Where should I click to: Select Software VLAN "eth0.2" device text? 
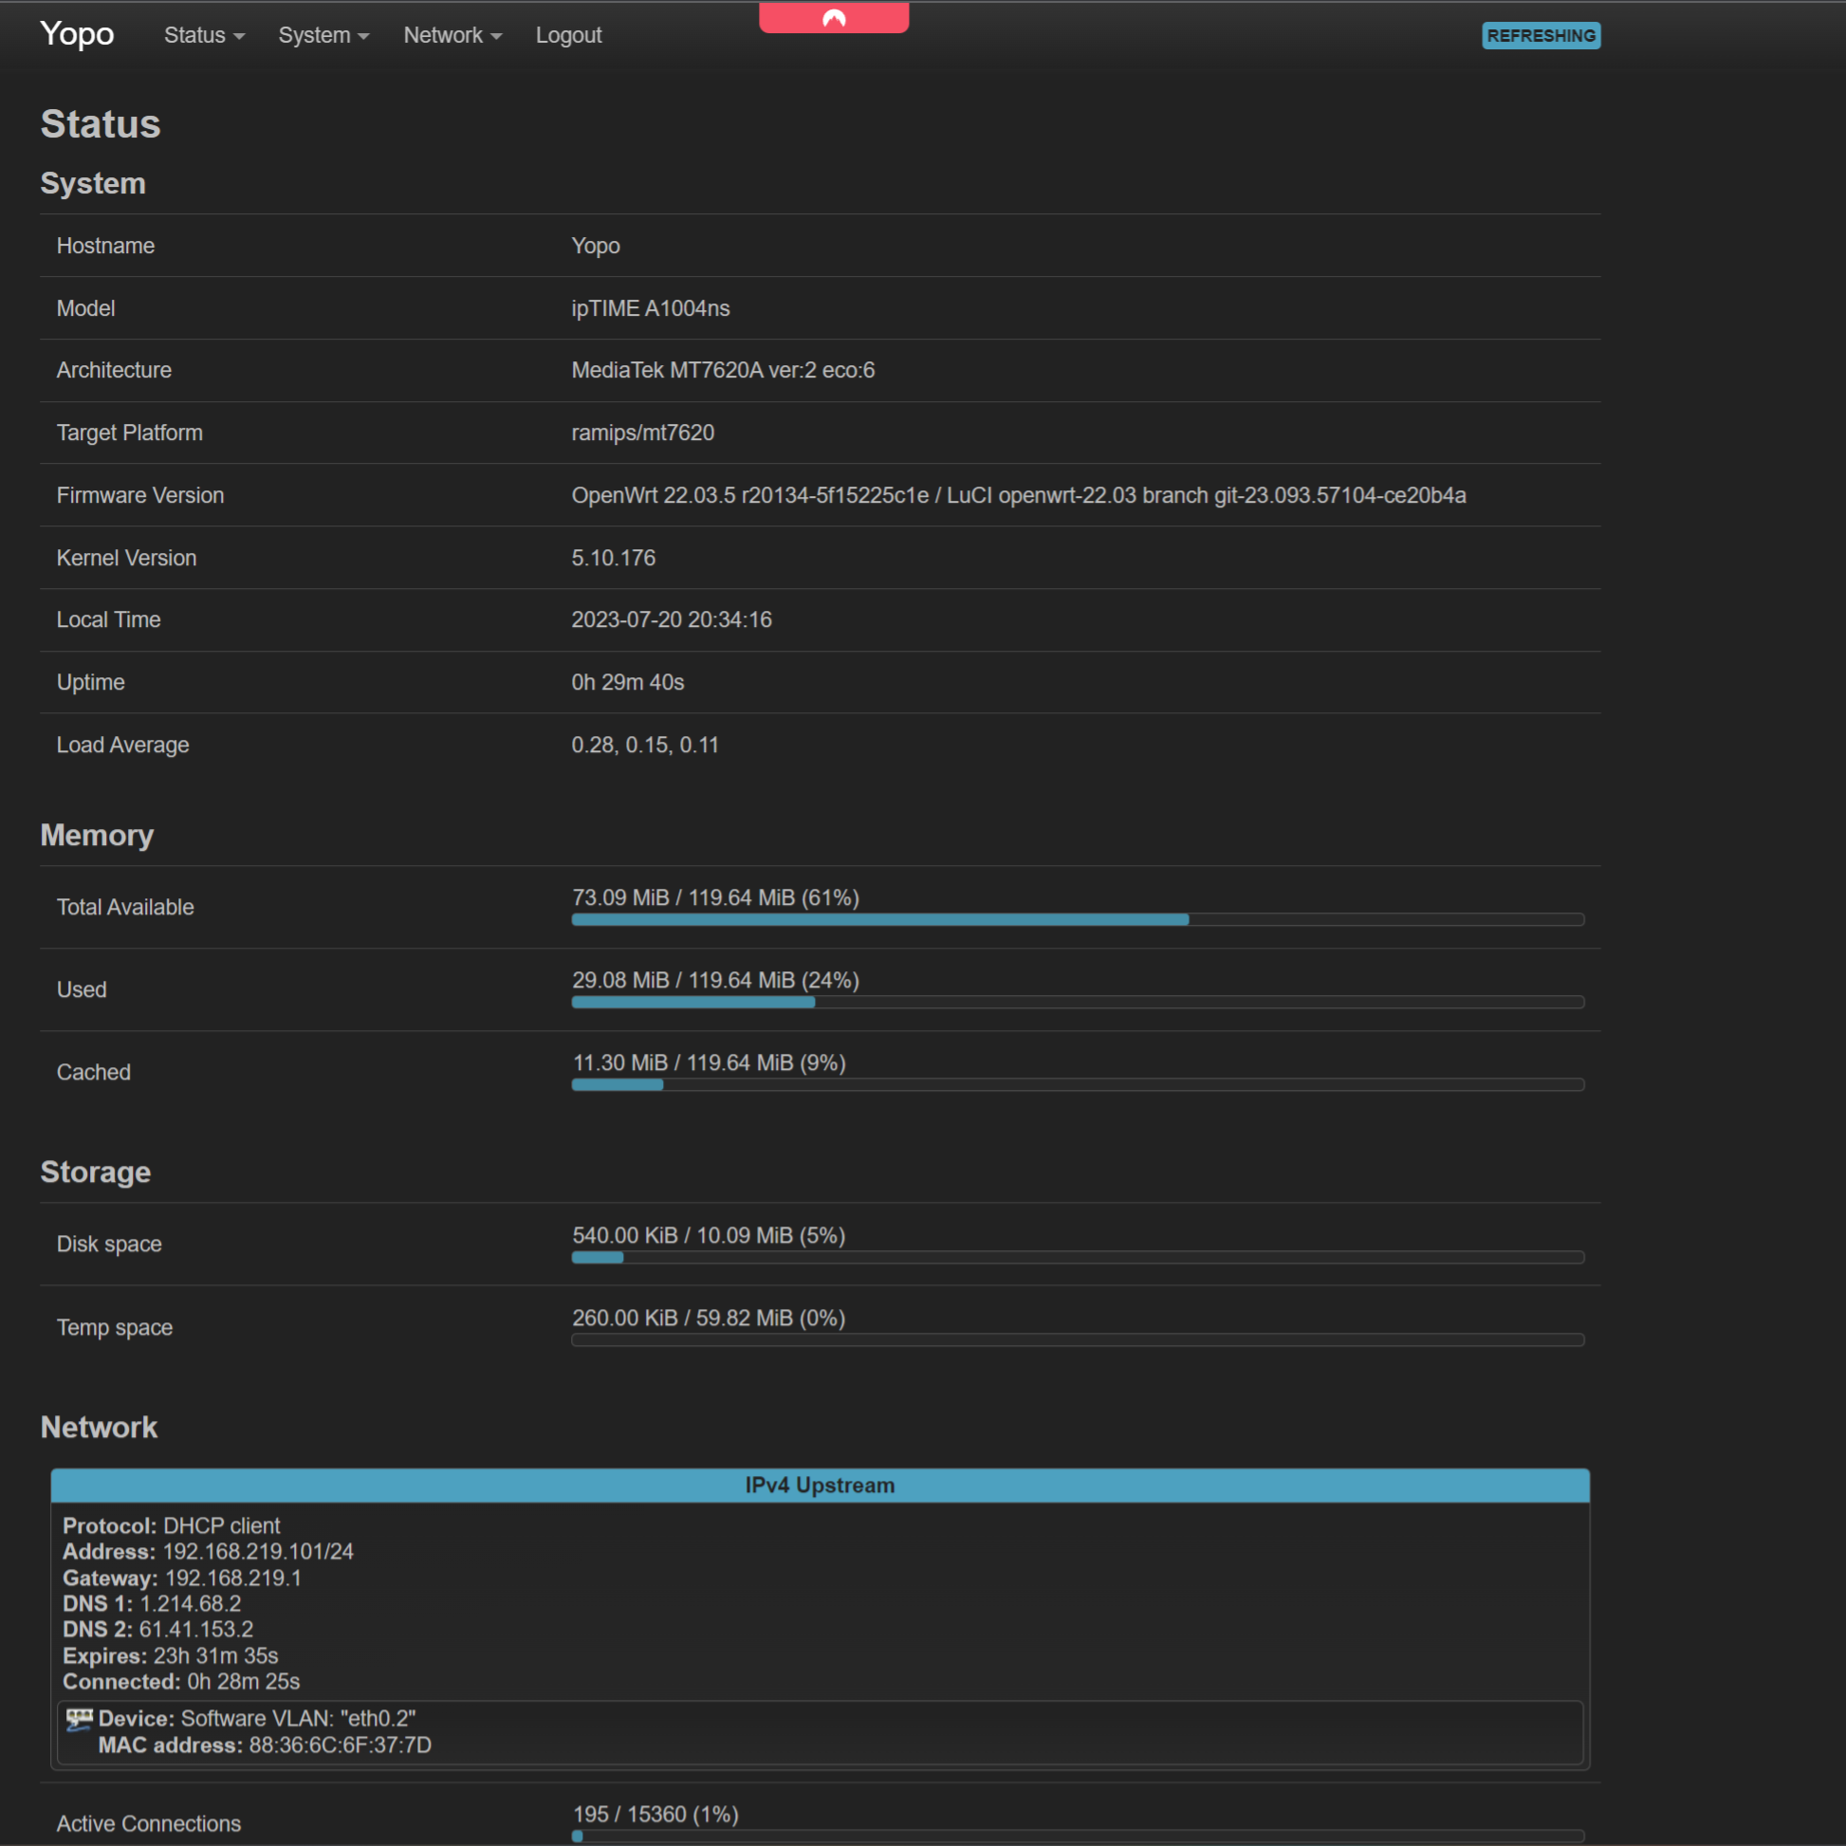click(x=298, y=1718)
